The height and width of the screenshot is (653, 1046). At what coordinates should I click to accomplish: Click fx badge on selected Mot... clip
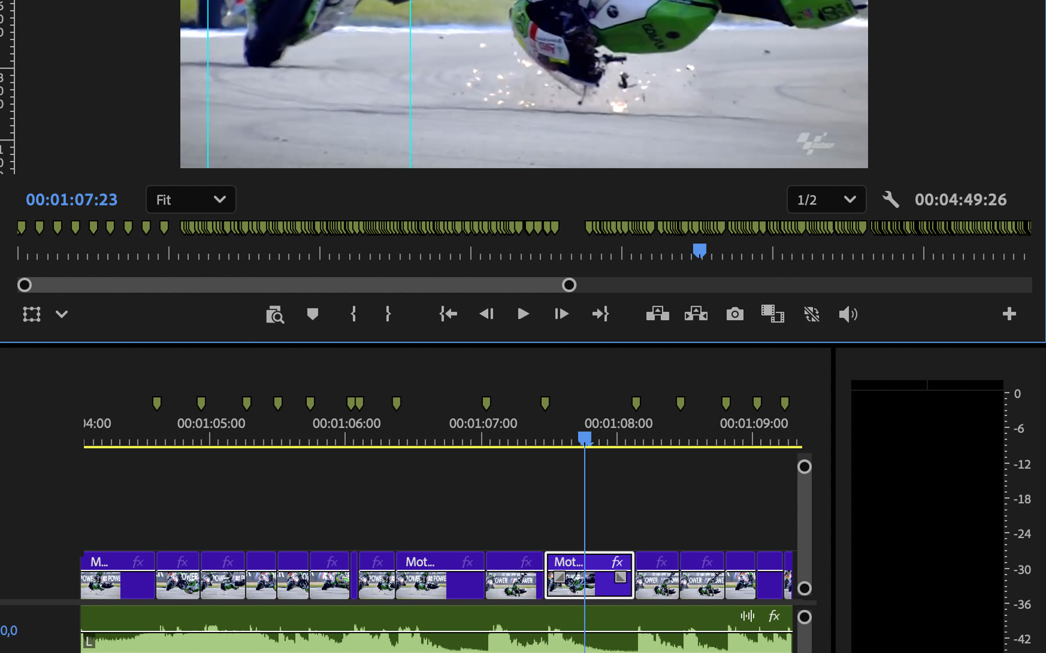point(617,562)
